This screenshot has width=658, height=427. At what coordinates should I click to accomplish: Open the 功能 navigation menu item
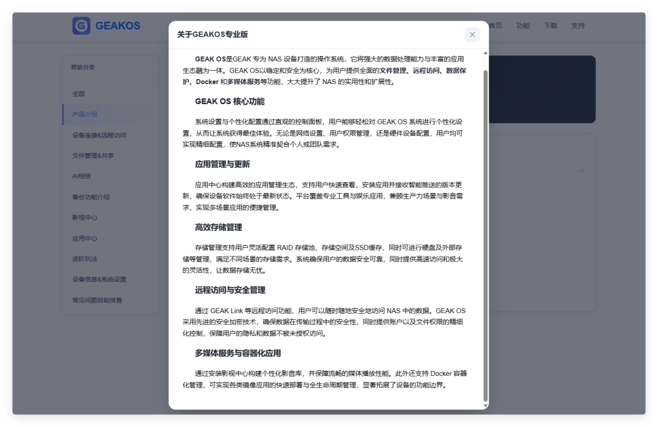(x=523, y=26)
